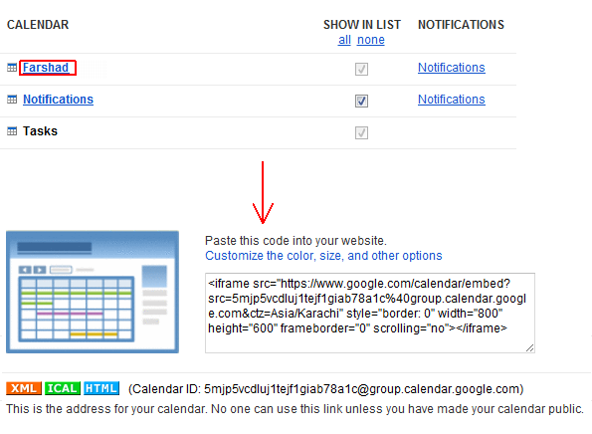Open Notifications settings for Notifications calendar row
The height and width of the screenshot is (434, 592).
click(451, 100)
